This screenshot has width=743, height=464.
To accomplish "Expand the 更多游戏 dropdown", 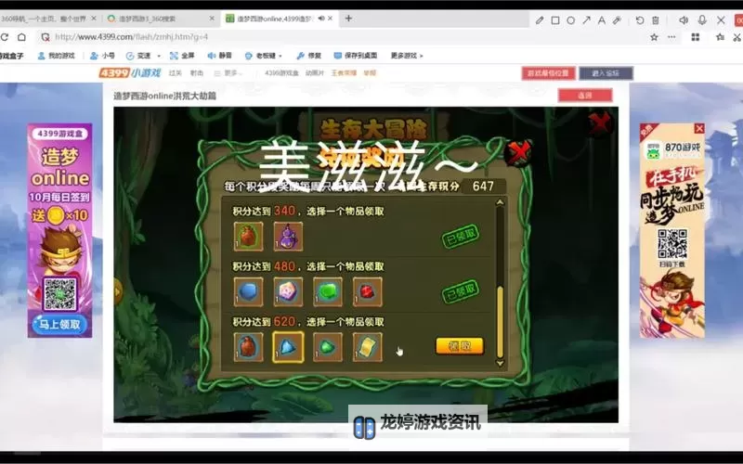I will click(x=407, y=56).
